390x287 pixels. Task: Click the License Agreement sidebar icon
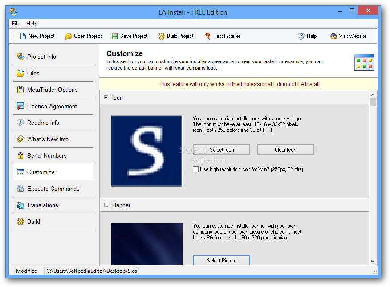click(20, 106)
